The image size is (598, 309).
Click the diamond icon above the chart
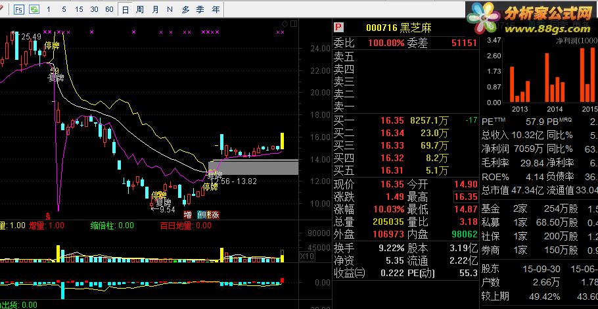point(285,24)
